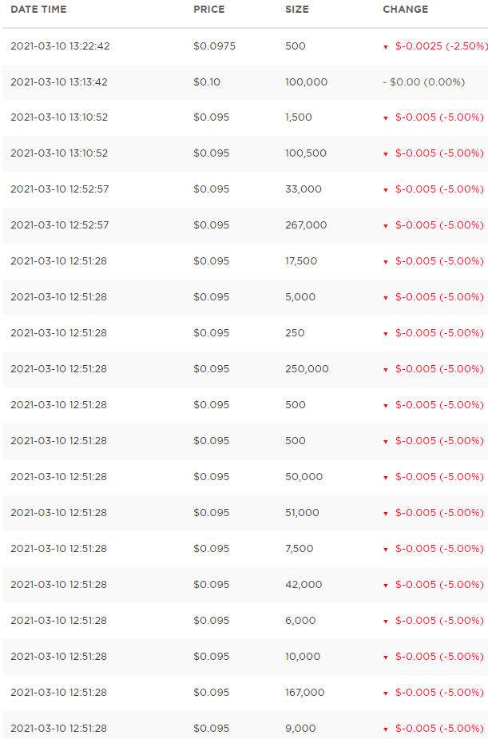Select the 13:13:42 trade timestamp
This screenshot has width=488, height=739.
pyautogui.click(x=60, y=82)
